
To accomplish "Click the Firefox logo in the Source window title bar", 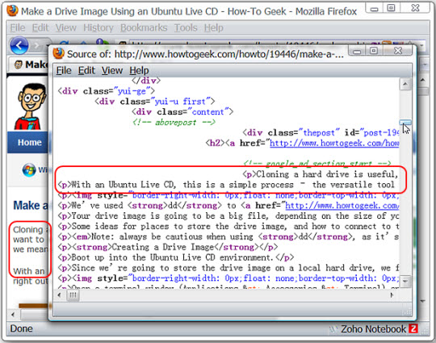I will [x=59, y=53].
